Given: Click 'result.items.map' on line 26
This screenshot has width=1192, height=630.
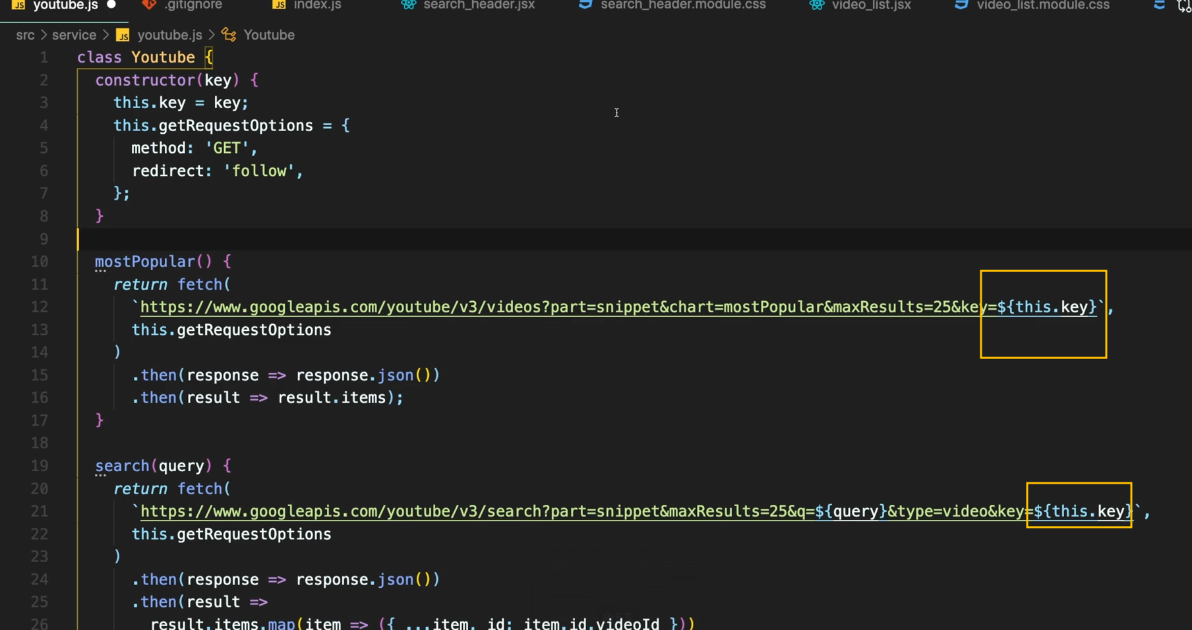Looking at the screenshot, I should point(222,624).
